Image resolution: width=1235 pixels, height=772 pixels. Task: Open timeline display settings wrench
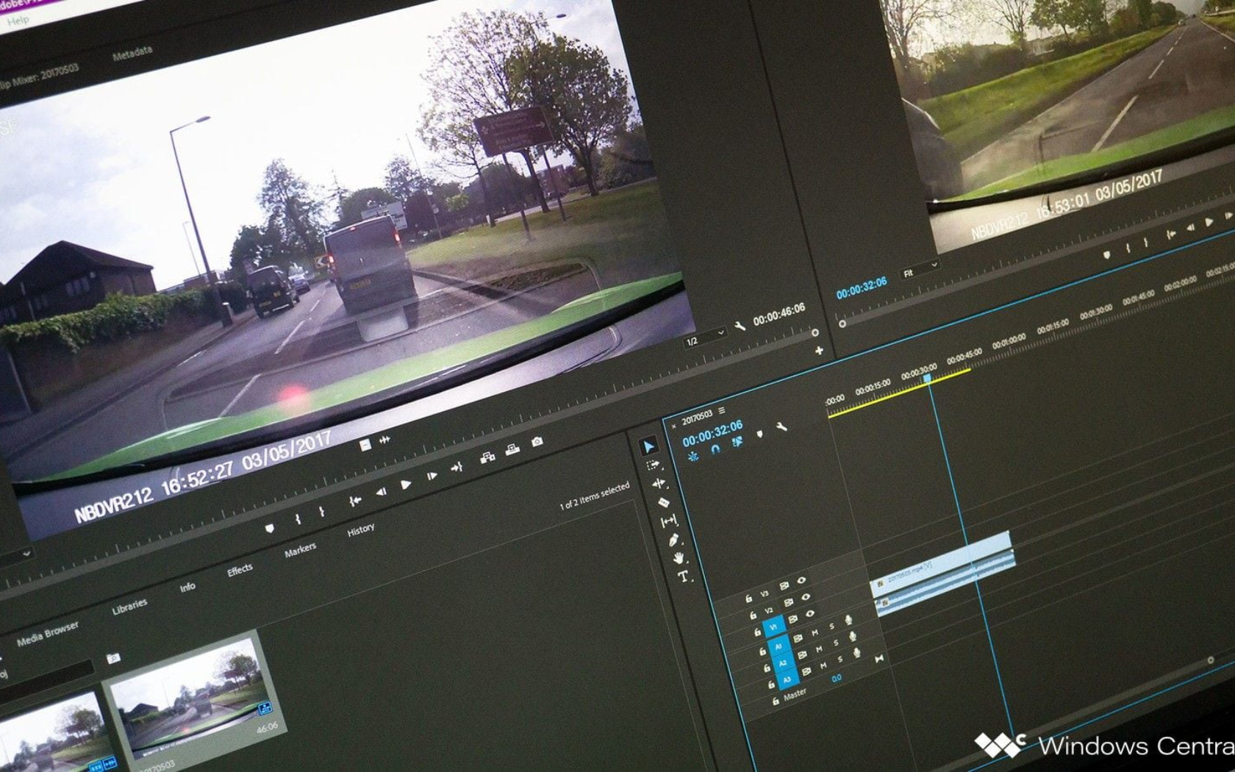pos(781,426)
